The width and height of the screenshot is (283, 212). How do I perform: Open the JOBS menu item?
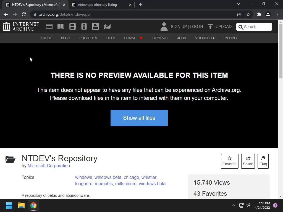click(182, 38)
